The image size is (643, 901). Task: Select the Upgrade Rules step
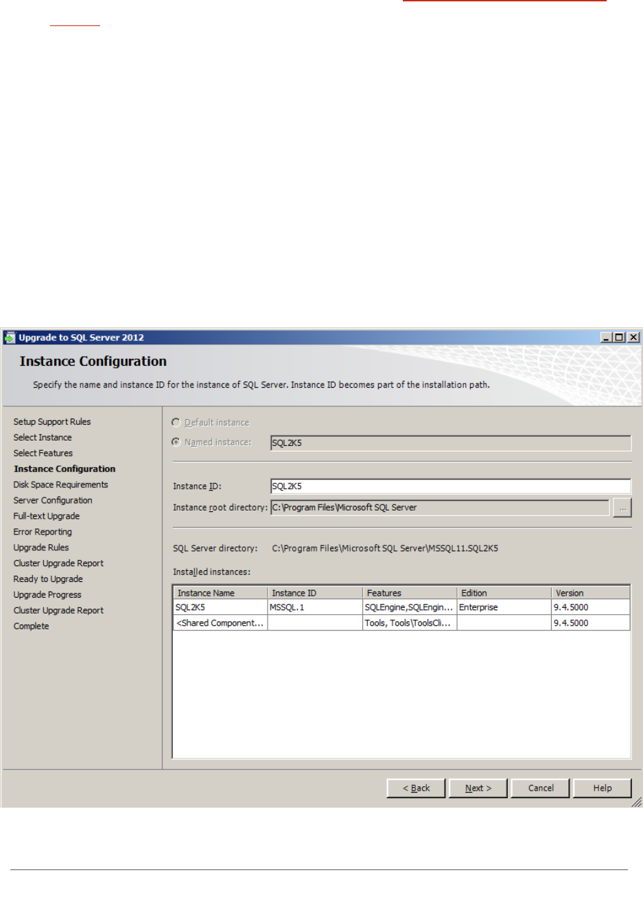(41, 548)
